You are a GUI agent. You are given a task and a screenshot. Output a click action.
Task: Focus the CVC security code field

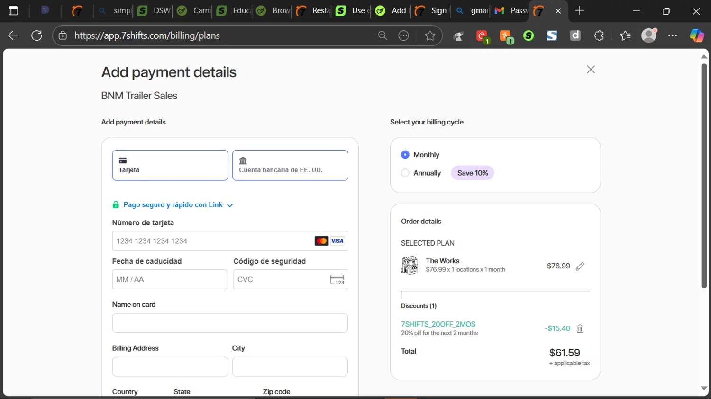pyautogui.click(x=291, y=279)
